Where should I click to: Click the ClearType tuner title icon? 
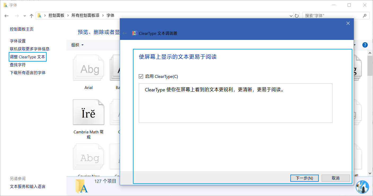tap(135, 33)
